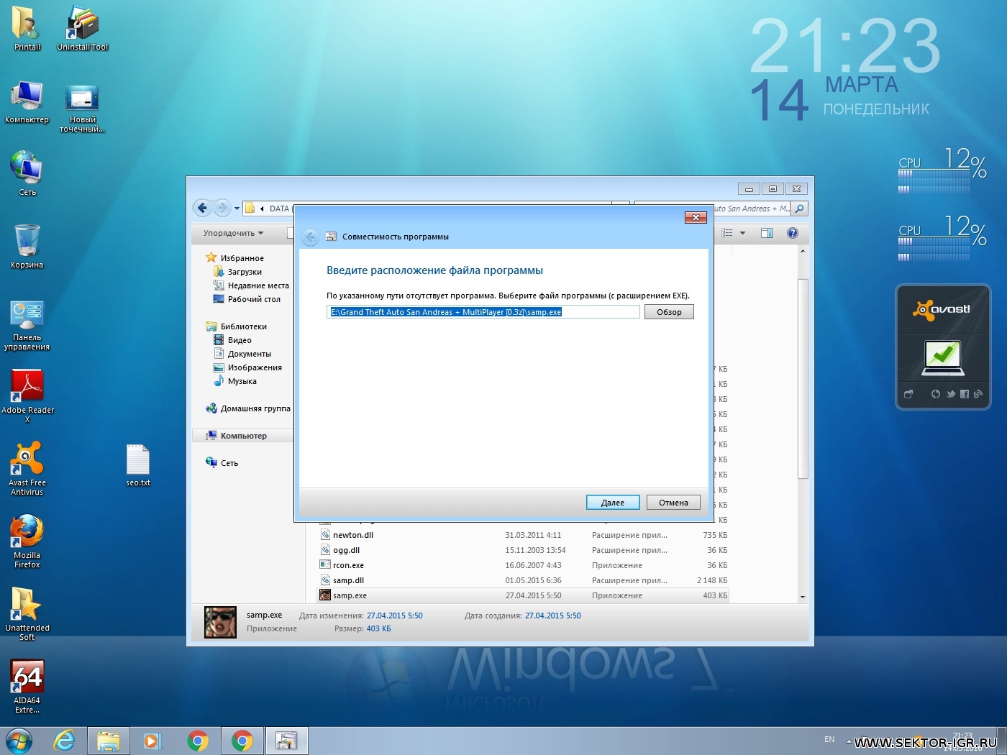
Task: Open seo.txt file on desktop
Action: point(137,464)
